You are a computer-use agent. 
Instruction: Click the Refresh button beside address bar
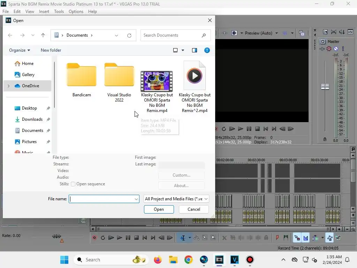pyautogui.click(x=129, y=35)
